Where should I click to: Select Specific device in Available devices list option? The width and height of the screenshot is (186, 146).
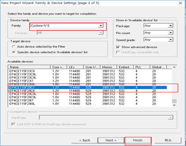[50, 52]
